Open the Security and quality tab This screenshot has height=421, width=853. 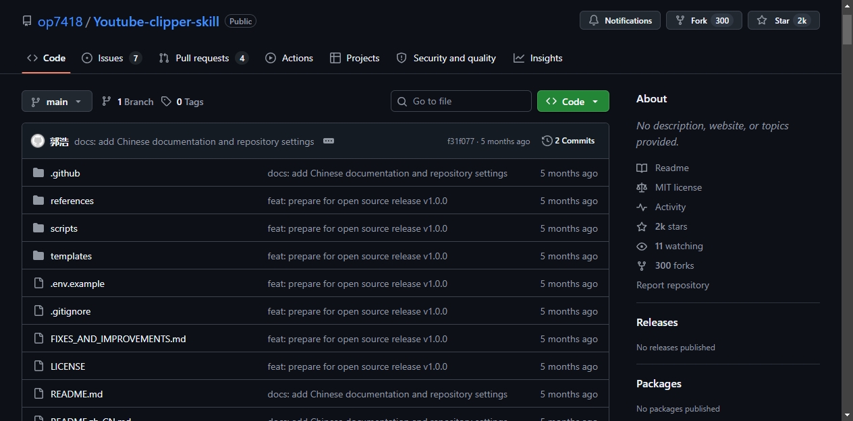[x=446, y=58]
